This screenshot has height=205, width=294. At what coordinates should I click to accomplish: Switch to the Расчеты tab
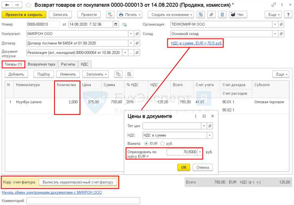(x=68, y=64)
